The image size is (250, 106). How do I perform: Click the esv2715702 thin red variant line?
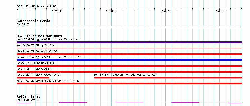tap(129, 48)
